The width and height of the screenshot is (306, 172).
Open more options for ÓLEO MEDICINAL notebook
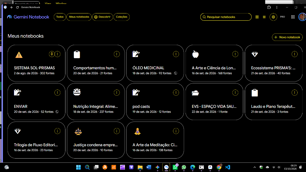pyautogui.click(x=176, y=54)
